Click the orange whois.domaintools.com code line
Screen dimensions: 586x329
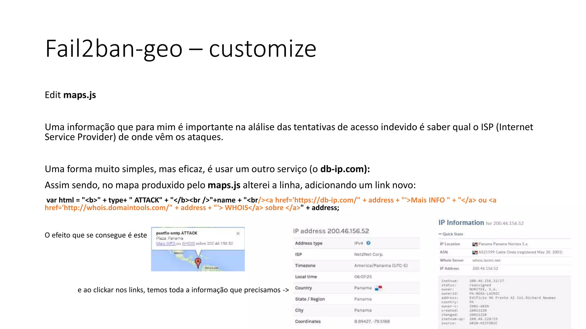pyautogui.click(x=173, y=208)
